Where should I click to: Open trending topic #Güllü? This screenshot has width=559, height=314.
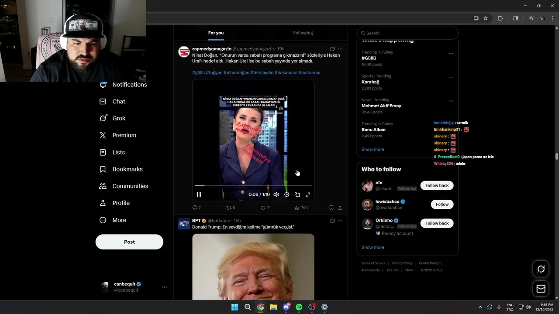(x=369, y=58)
